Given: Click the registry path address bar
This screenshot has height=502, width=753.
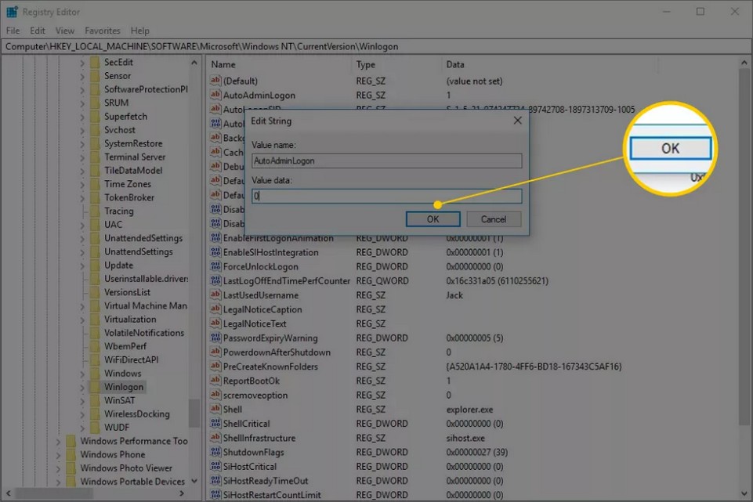Looking at the screenshot, I should [x=376, y=46].
